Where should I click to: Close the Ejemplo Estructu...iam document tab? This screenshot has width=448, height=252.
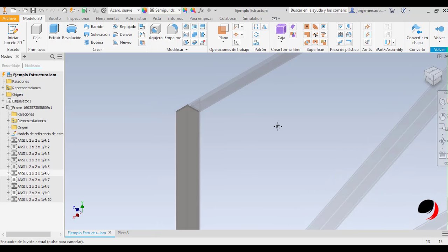110,232
